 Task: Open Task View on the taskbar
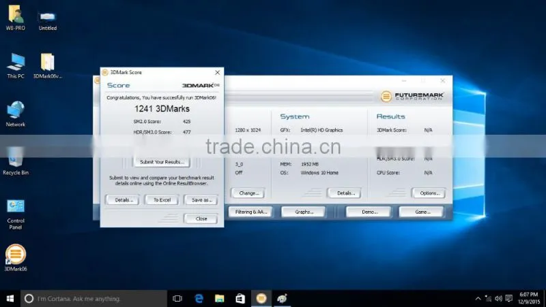[x=177, y=299]
